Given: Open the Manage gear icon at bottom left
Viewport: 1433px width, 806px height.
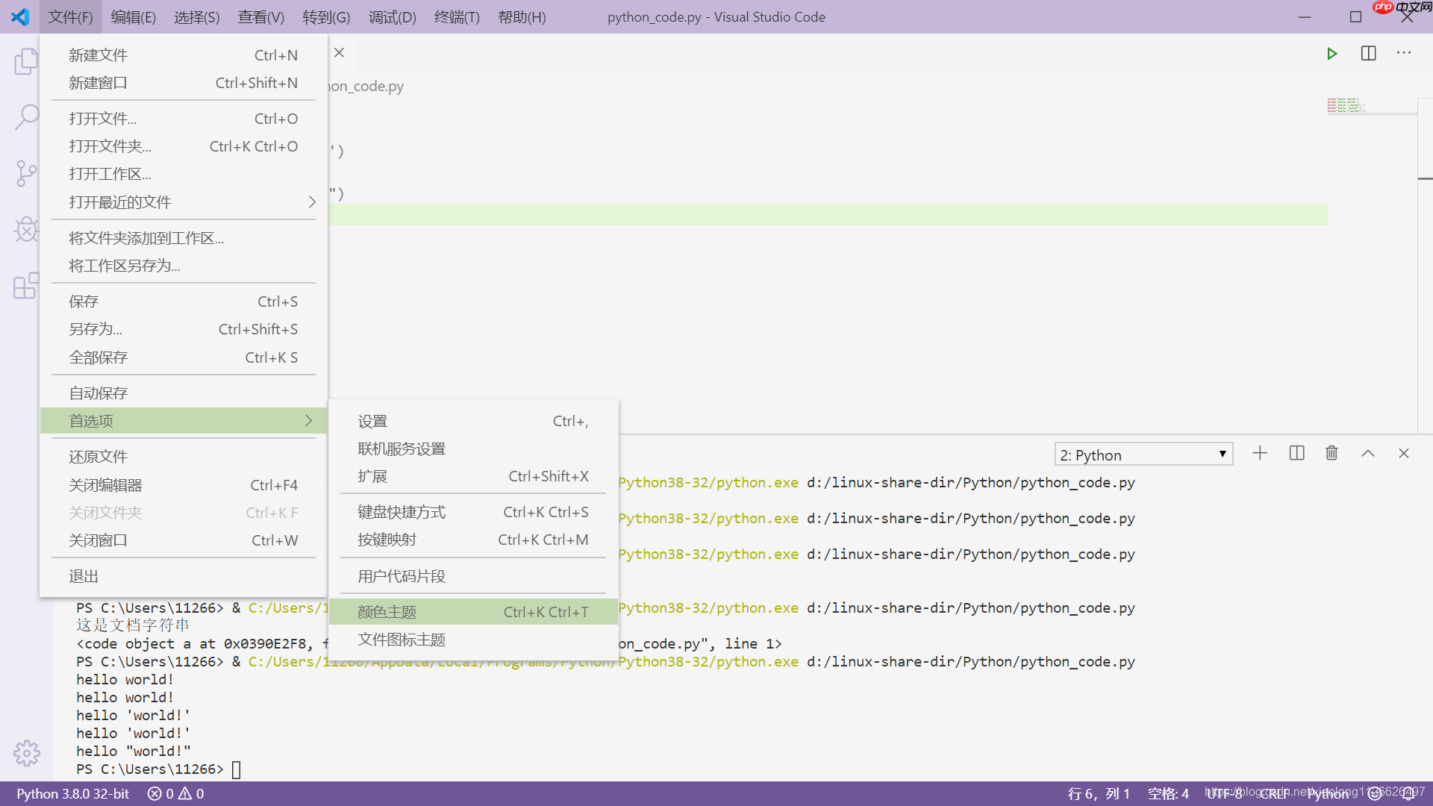Looking at the screenshot, I should [26, 753].
